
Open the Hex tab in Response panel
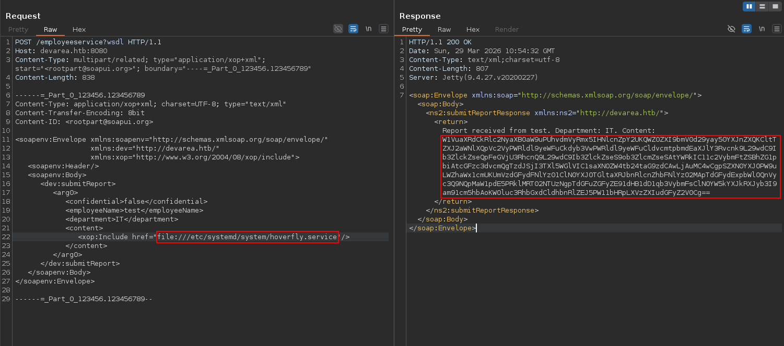[473, 30]
